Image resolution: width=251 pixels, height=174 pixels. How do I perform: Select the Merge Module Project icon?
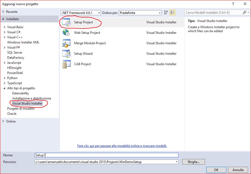66,43
